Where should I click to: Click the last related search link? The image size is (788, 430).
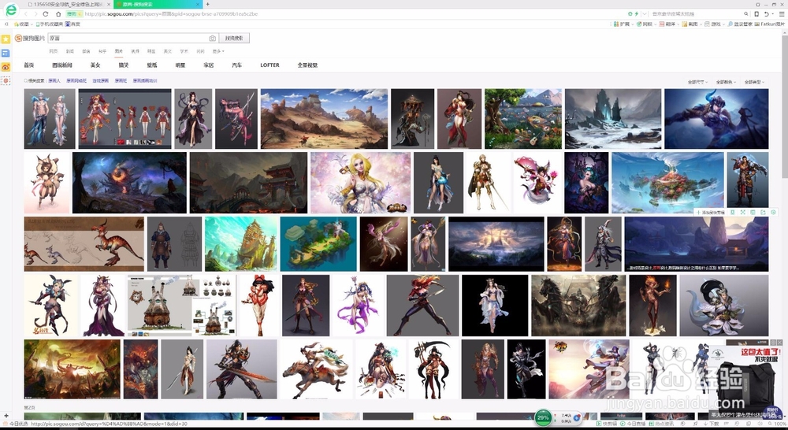click(145, 80)
